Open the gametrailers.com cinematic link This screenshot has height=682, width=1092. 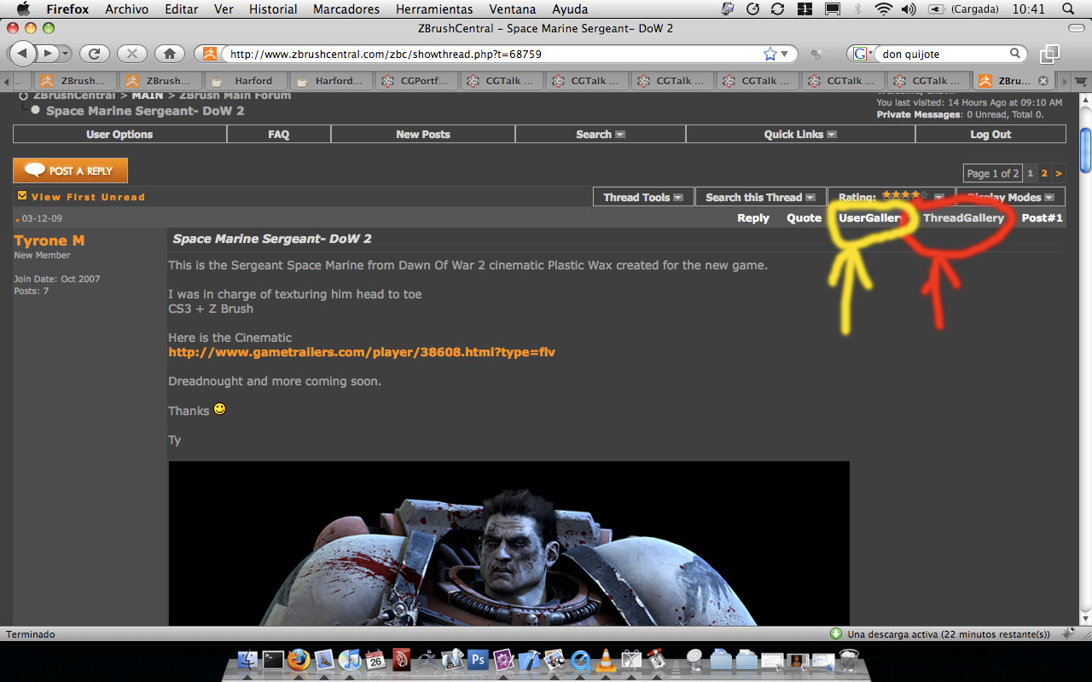pos(362,352)
